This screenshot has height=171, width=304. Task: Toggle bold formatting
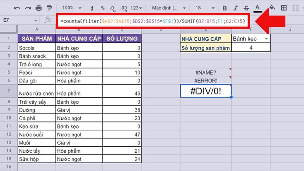225,8
